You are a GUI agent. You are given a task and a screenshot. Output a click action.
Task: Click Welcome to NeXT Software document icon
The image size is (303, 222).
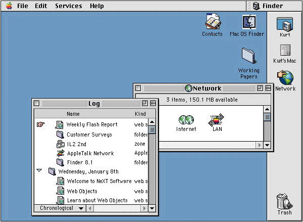60,182
